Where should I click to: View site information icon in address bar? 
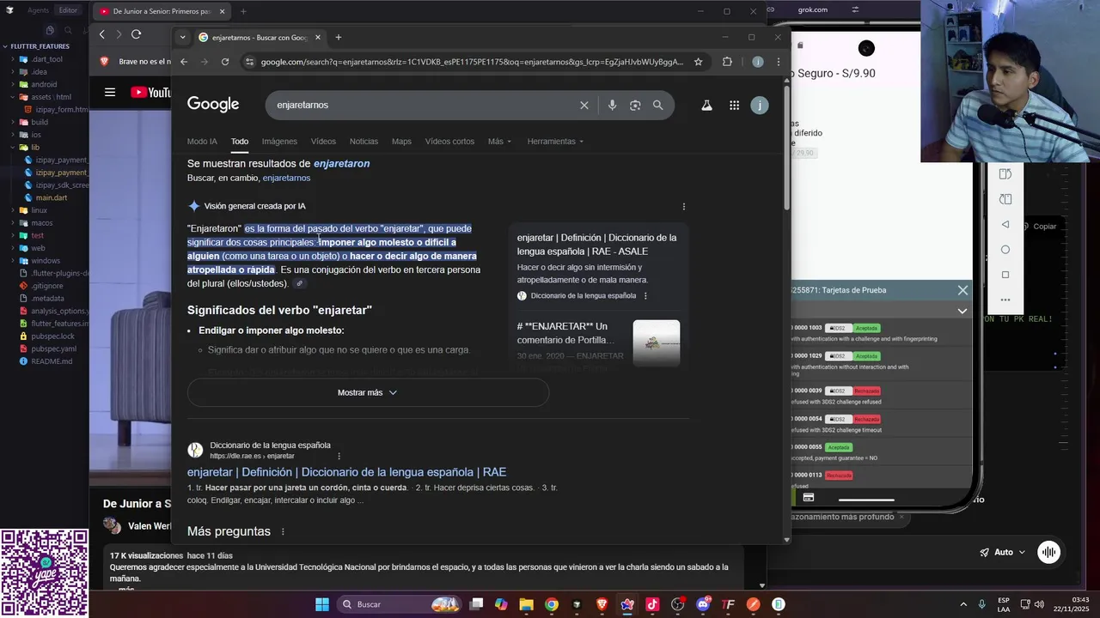coord(249,62)
